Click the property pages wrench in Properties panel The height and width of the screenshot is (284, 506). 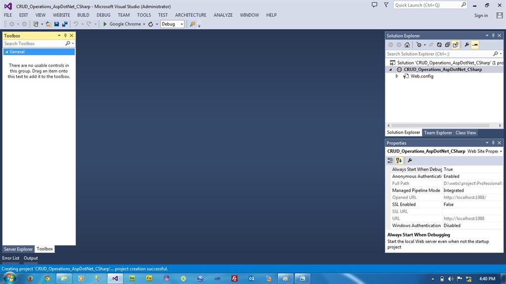[410, 160]
